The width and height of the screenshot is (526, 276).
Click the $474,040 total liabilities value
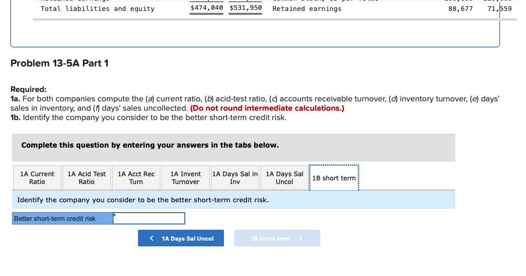click(207, 8)
